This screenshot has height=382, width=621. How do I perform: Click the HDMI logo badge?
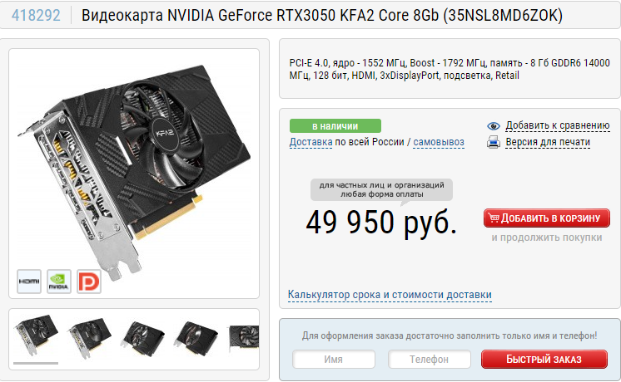pyautogui.click(x=29, y=282)
